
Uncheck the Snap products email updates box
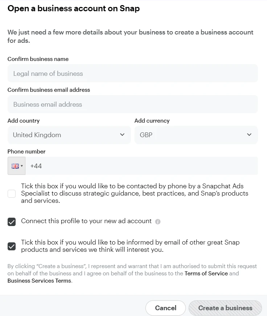click(x=11, y=246)
